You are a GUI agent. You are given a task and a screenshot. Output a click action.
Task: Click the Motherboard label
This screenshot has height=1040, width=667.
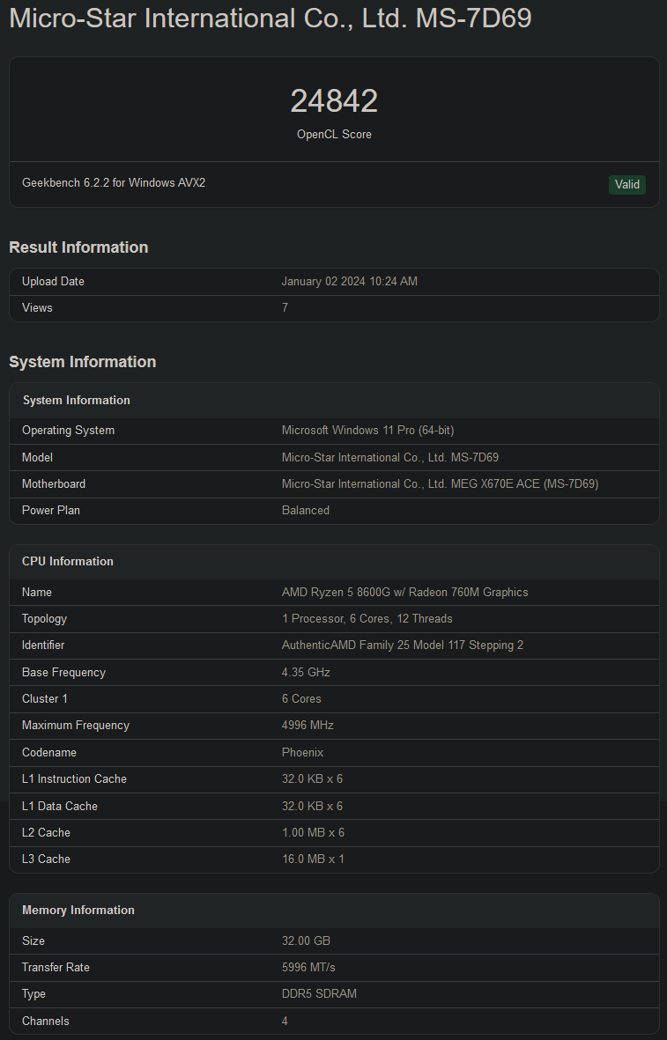(54, 484)
